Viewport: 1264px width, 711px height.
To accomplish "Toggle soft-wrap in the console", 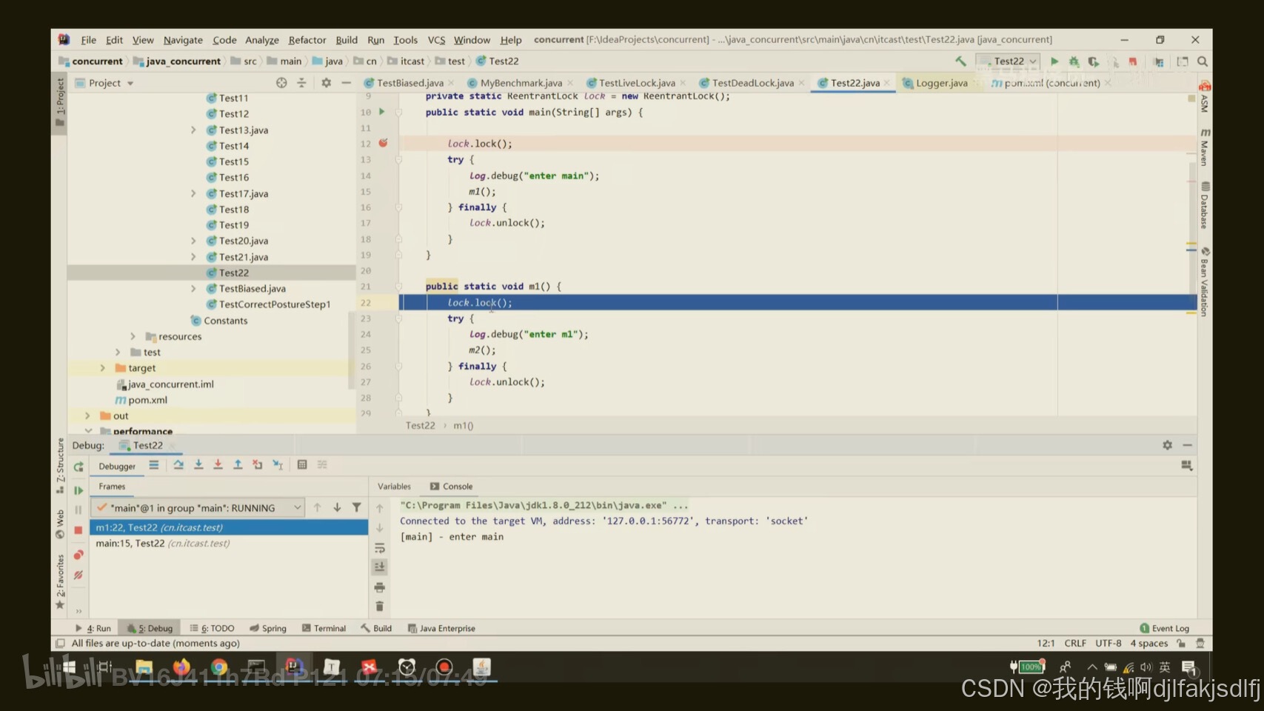I will [380, 548].
